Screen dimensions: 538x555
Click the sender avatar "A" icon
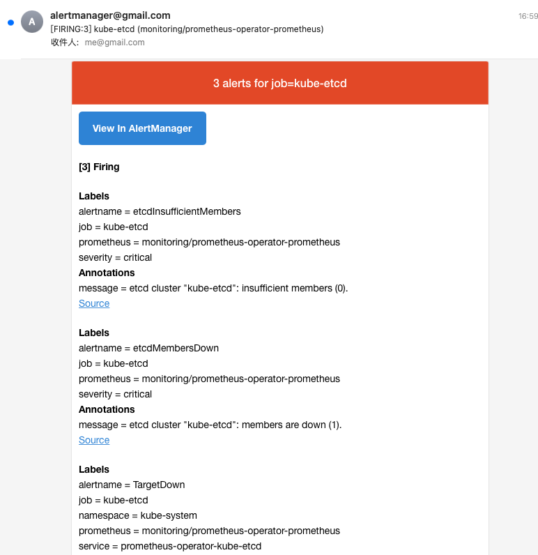[32, 22]
